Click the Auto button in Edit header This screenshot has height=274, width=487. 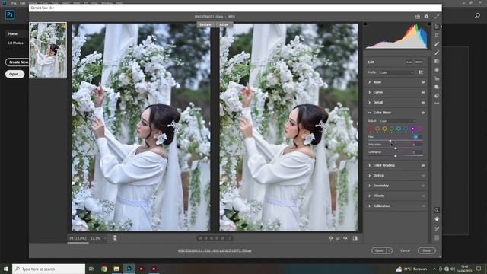pyautogui.click(x=409, y=62)
